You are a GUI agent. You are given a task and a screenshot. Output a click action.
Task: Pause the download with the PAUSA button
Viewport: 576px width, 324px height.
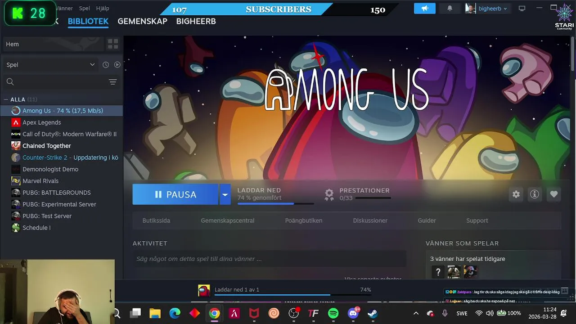click(x=175, y=194)
